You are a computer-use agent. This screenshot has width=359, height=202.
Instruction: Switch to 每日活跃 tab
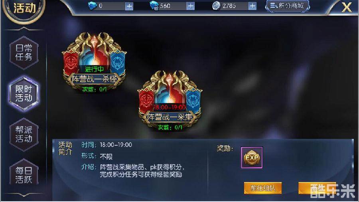[24, 174]
